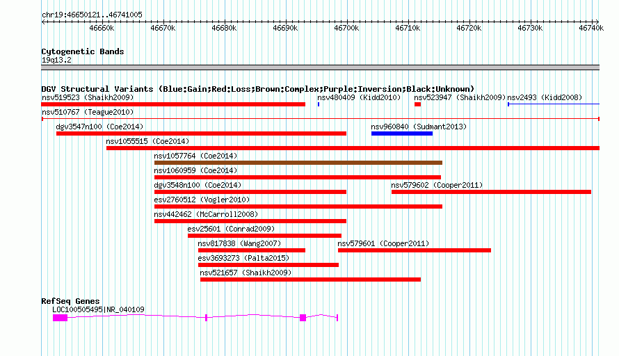The height and width of the screenshot is (356, 619).
Task: Click the RefSeq Genes track title
Action: (x=70, y=302)
